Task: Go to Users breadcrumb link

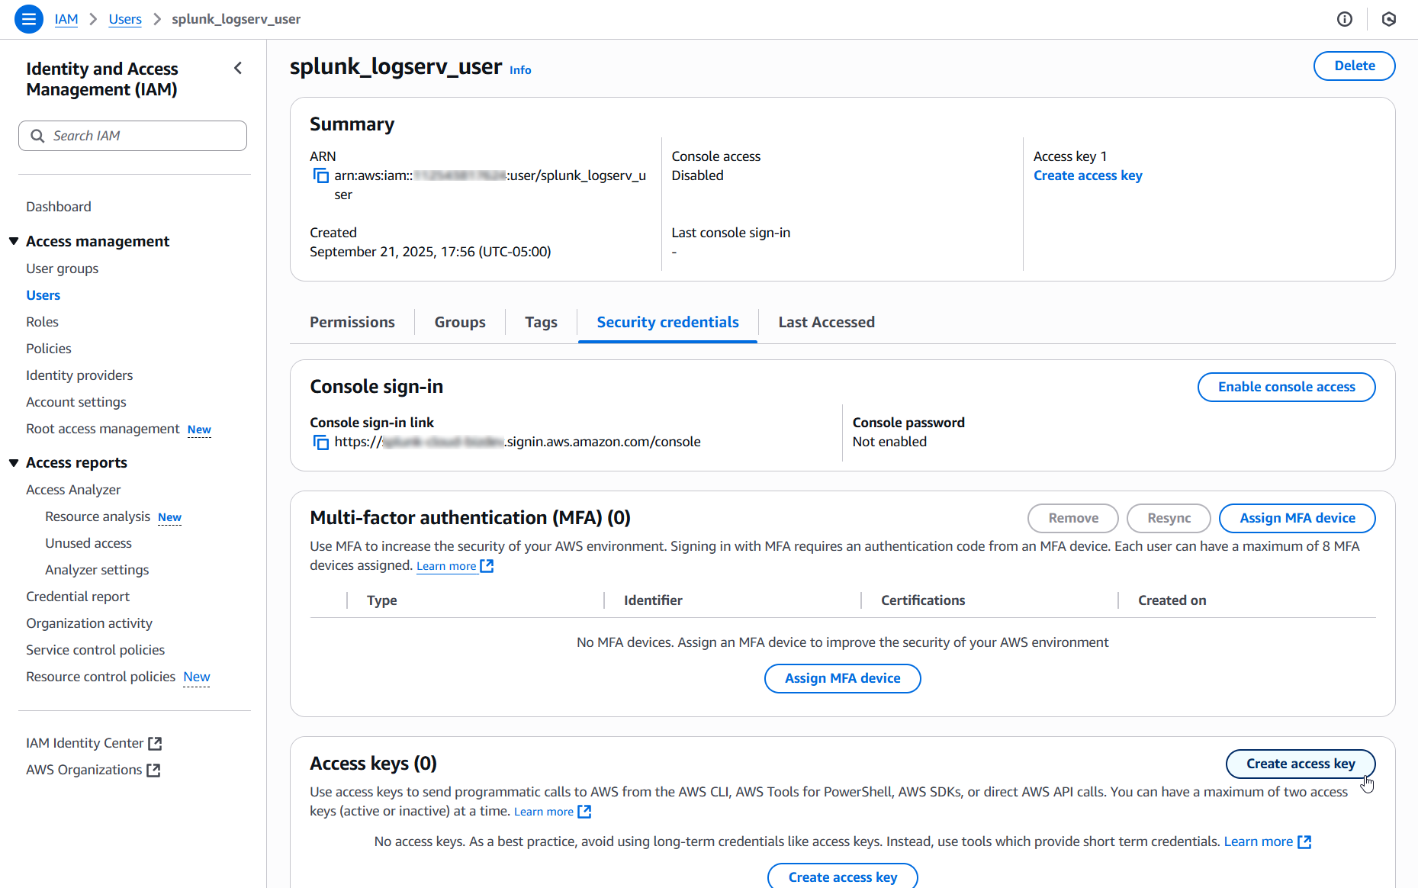Action: click(x=125, y=19)
